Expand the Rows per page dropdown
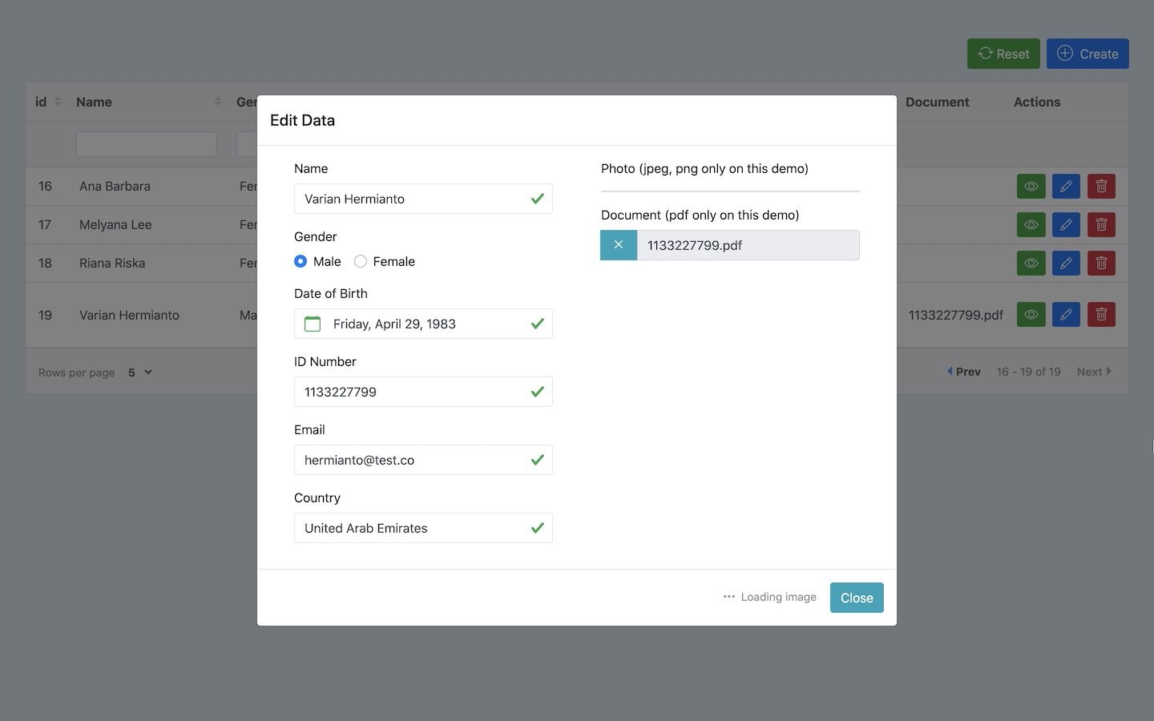Viewport: 1154px width, 721px height. tap(140, 373)
